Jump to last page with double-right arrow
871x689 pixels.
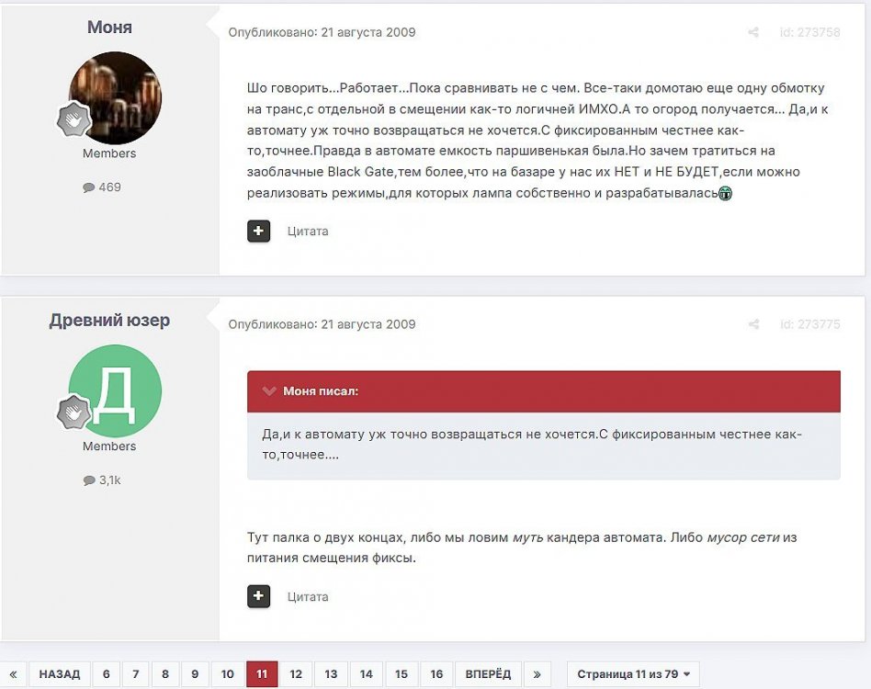tap(537, 674)
